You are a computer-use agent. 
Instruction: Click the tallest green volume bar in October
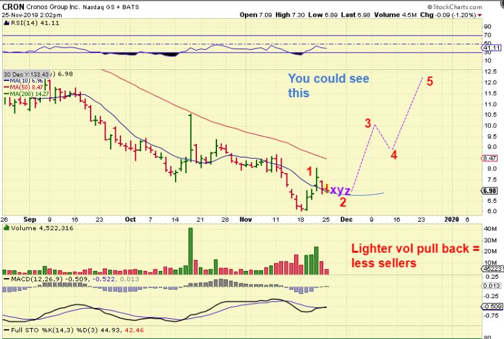click(x=190, y=251)
